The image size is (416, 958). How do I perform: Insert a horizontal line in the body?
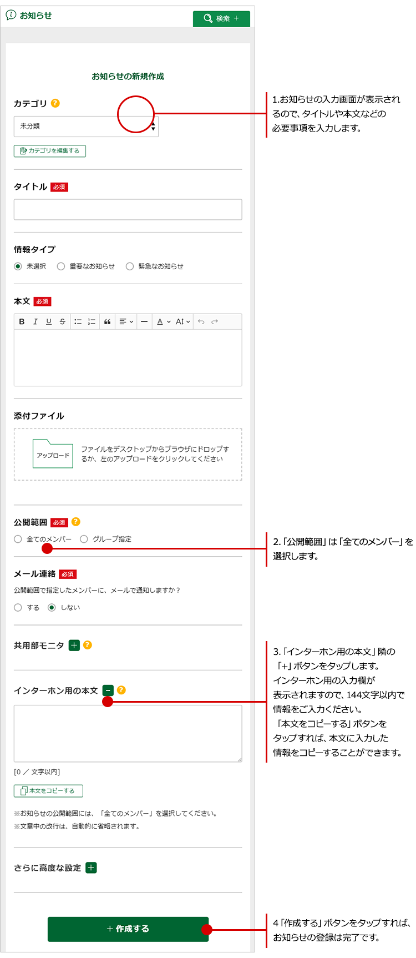coord(144,321)
